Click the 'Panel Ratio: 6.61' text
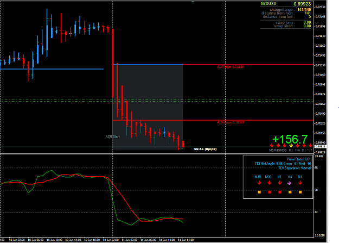The width and height of the screenshot is (339, 243). [x=298, y=159]
